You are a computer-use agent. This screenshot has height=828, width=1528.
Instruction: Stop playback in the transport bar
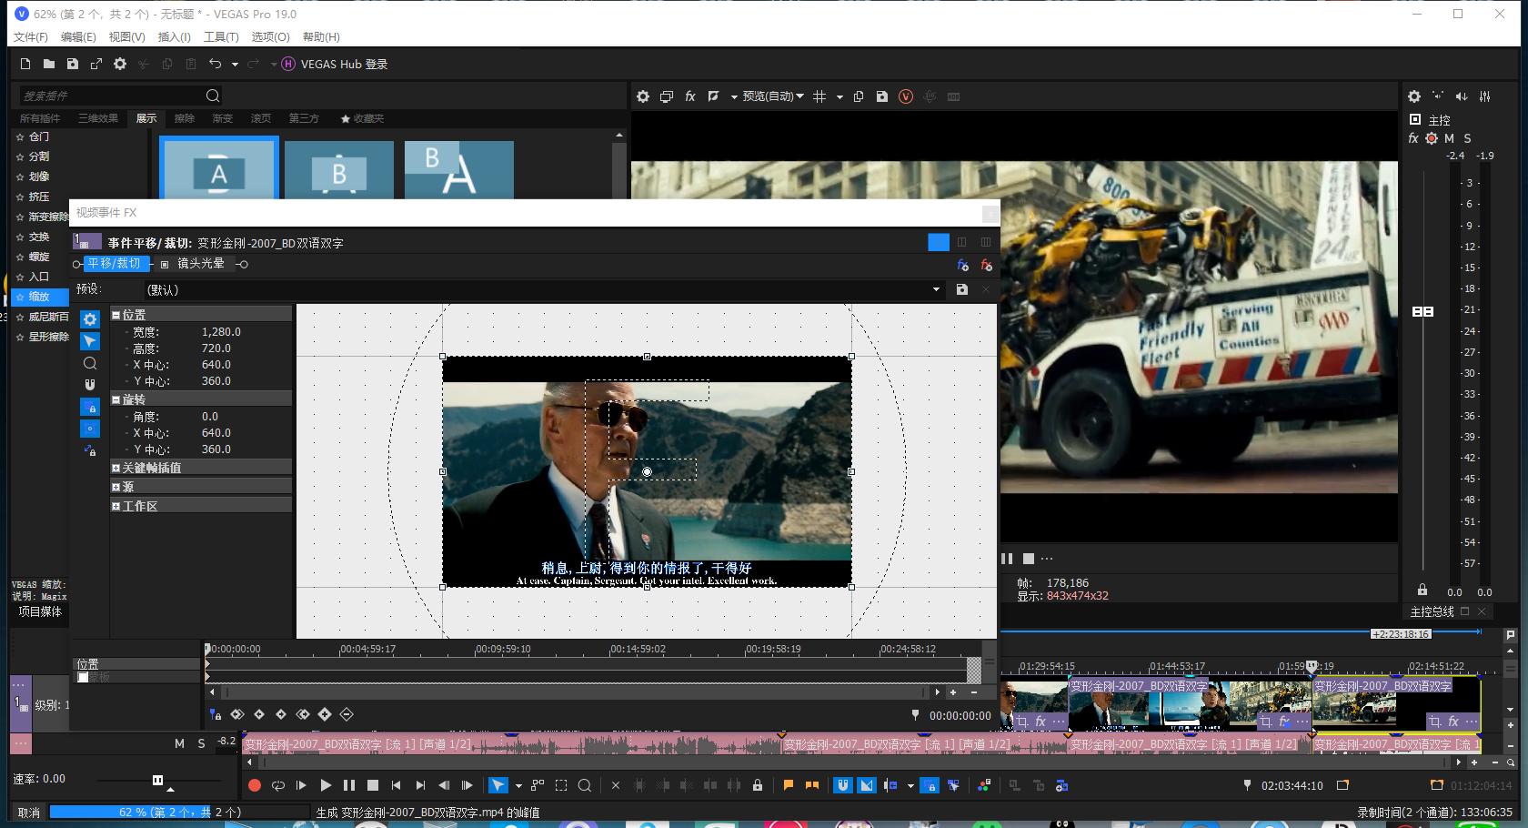click(x=373, y=785)
